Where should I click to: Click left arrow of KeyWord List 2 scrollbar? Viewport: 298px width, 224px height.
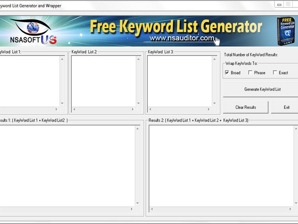74,109
